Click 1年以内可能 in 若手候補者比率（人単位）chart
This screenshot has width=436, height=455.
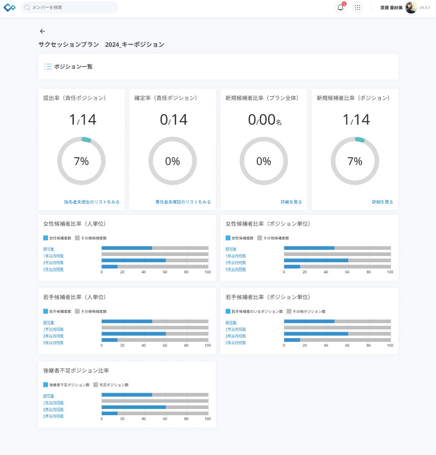pos(53,329)
